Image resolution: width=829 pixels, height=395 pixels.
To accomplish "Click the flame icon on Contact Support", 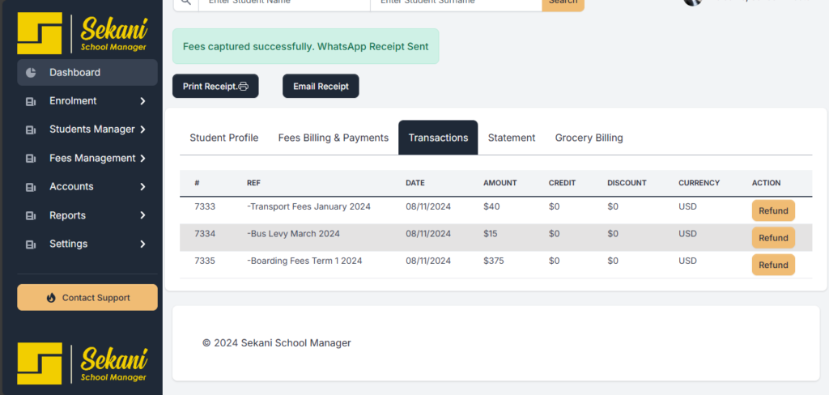I will tap(51, 298).
